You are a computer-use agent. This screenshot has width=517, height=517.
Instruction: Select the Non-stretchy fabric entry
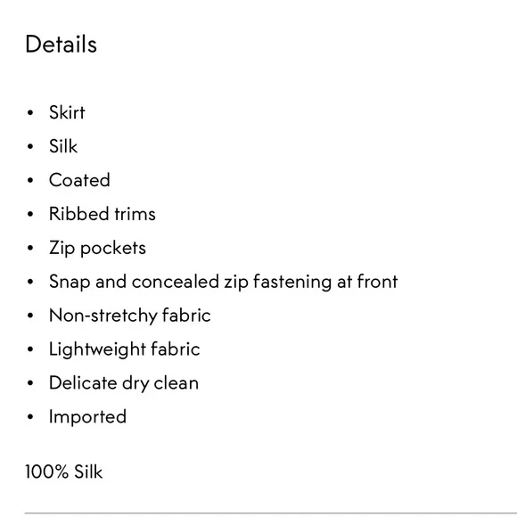130,316
